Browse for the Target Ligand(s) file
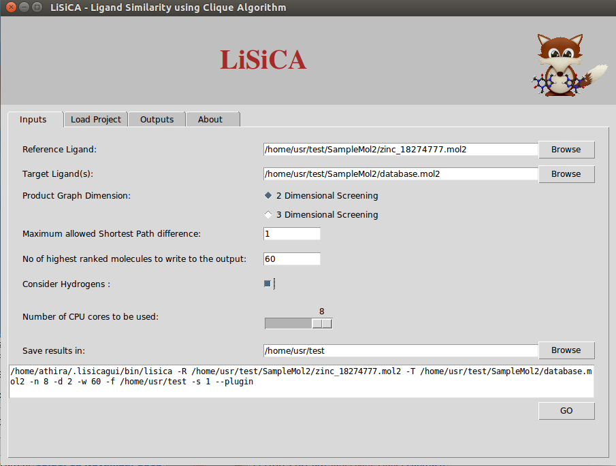Screen dimensions: 616x466 pos(566,173)
